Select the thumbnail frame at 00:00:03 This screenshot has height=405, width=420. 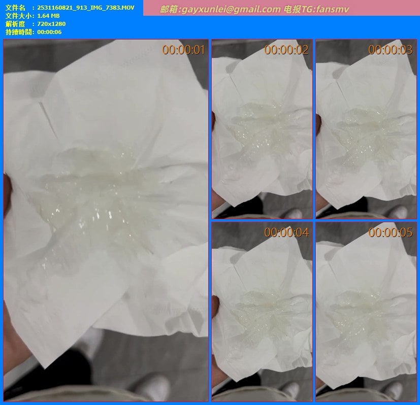366,129
